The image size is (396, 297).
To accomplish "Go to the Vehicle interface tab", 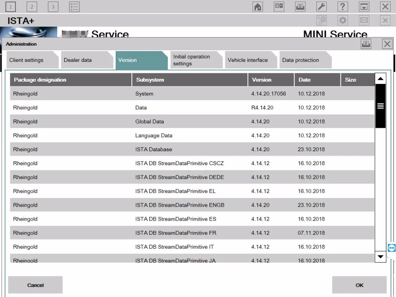I will [251, 60].
